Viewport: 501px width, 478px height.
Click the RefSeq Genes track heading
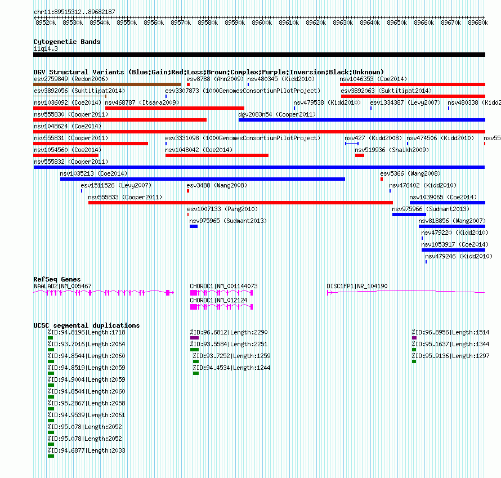point(57,279)
